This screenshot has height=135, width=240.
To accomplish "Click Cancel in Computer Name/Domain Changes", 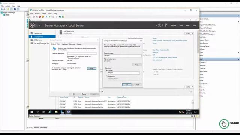I will click(x=136, y=85).
